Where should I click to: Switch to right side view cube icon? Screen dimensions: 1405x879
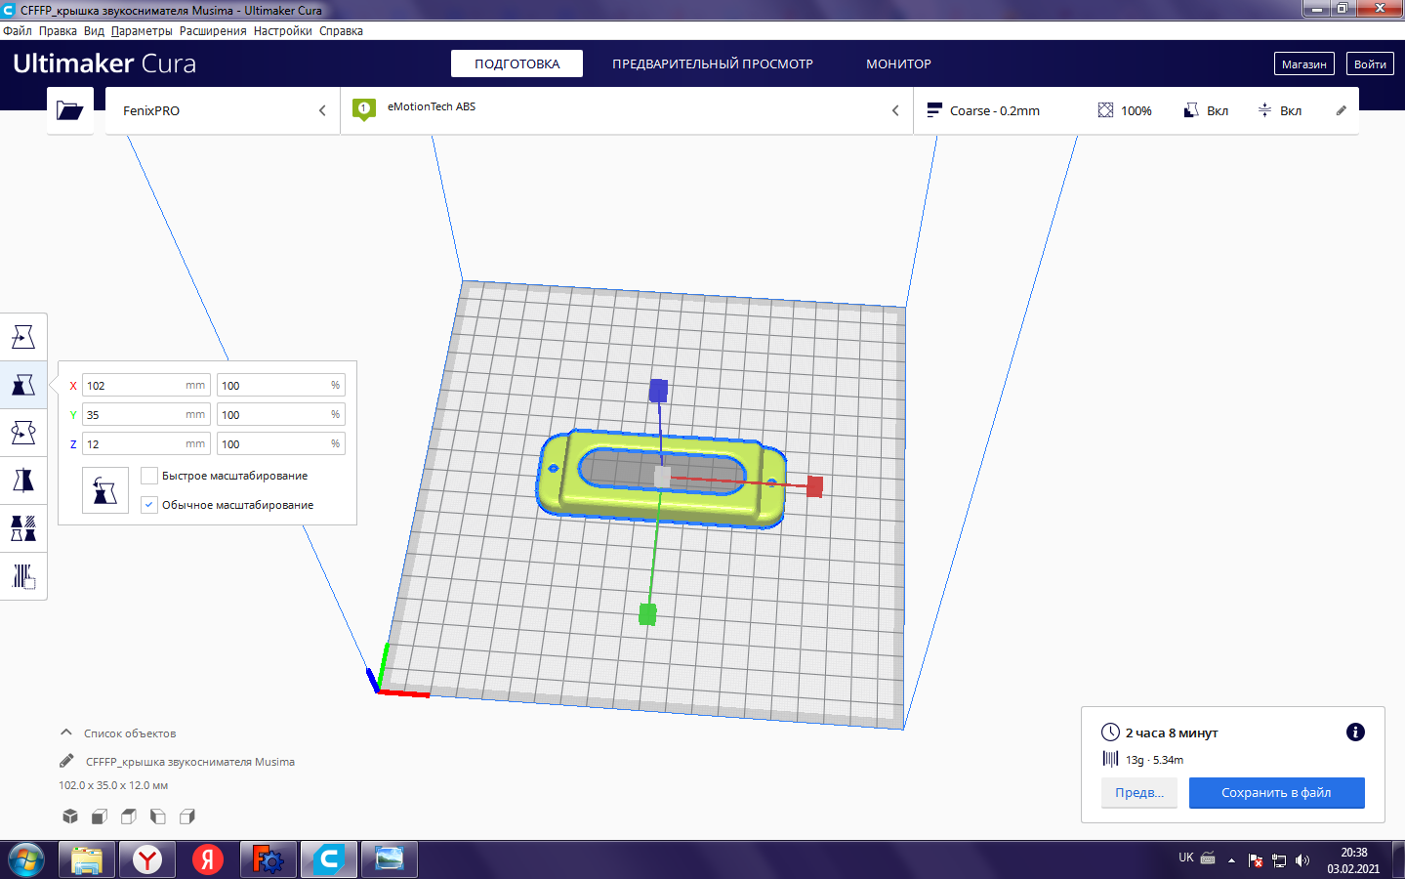[187, 816]
